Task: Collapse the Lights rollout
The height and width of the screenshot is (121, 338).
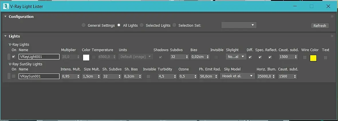Action: point(5,36)
